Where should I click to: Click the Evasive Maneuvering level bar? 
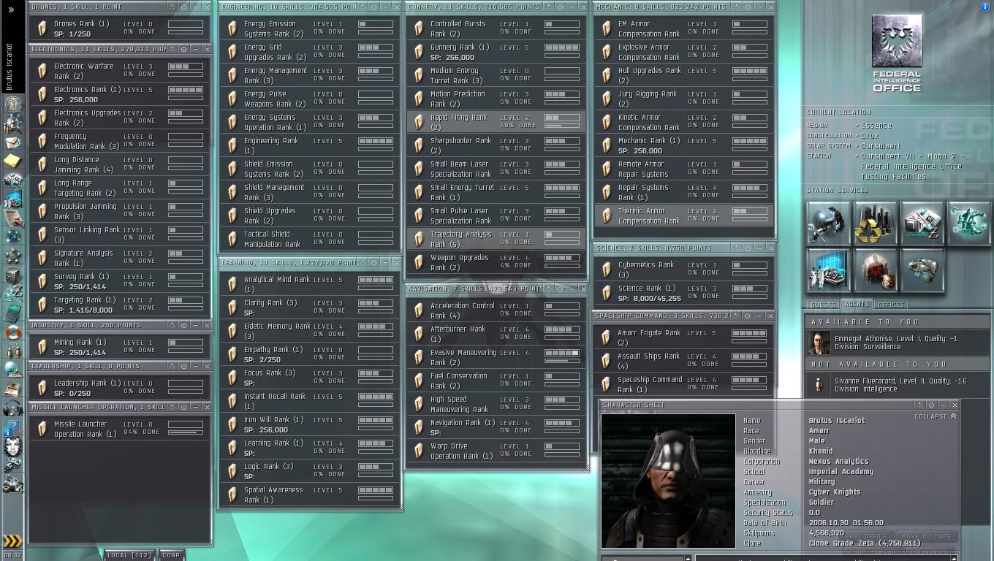(562, 353)
